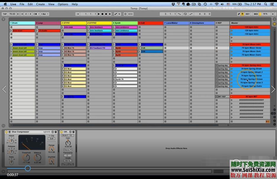
Task: Click Glue Compressor hot-swap preset icon
Action: coord(52,132)
